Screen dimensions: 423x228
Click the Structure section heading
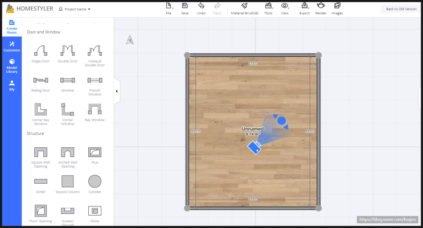tap(35, 134)
